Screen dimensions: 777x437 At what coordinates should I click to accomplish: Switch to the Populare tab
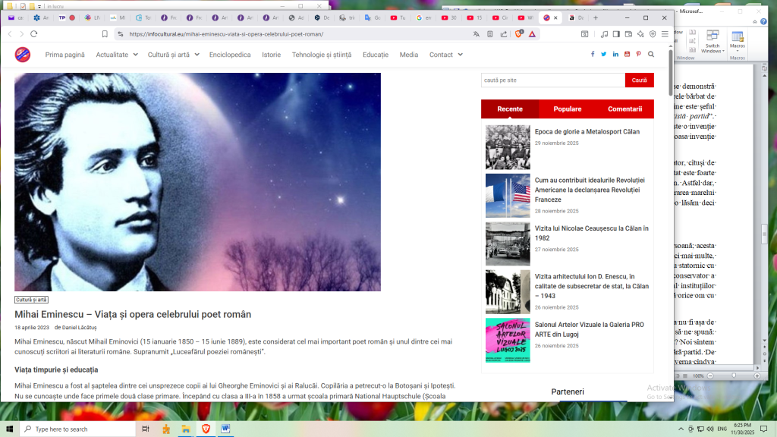[568, 109]
